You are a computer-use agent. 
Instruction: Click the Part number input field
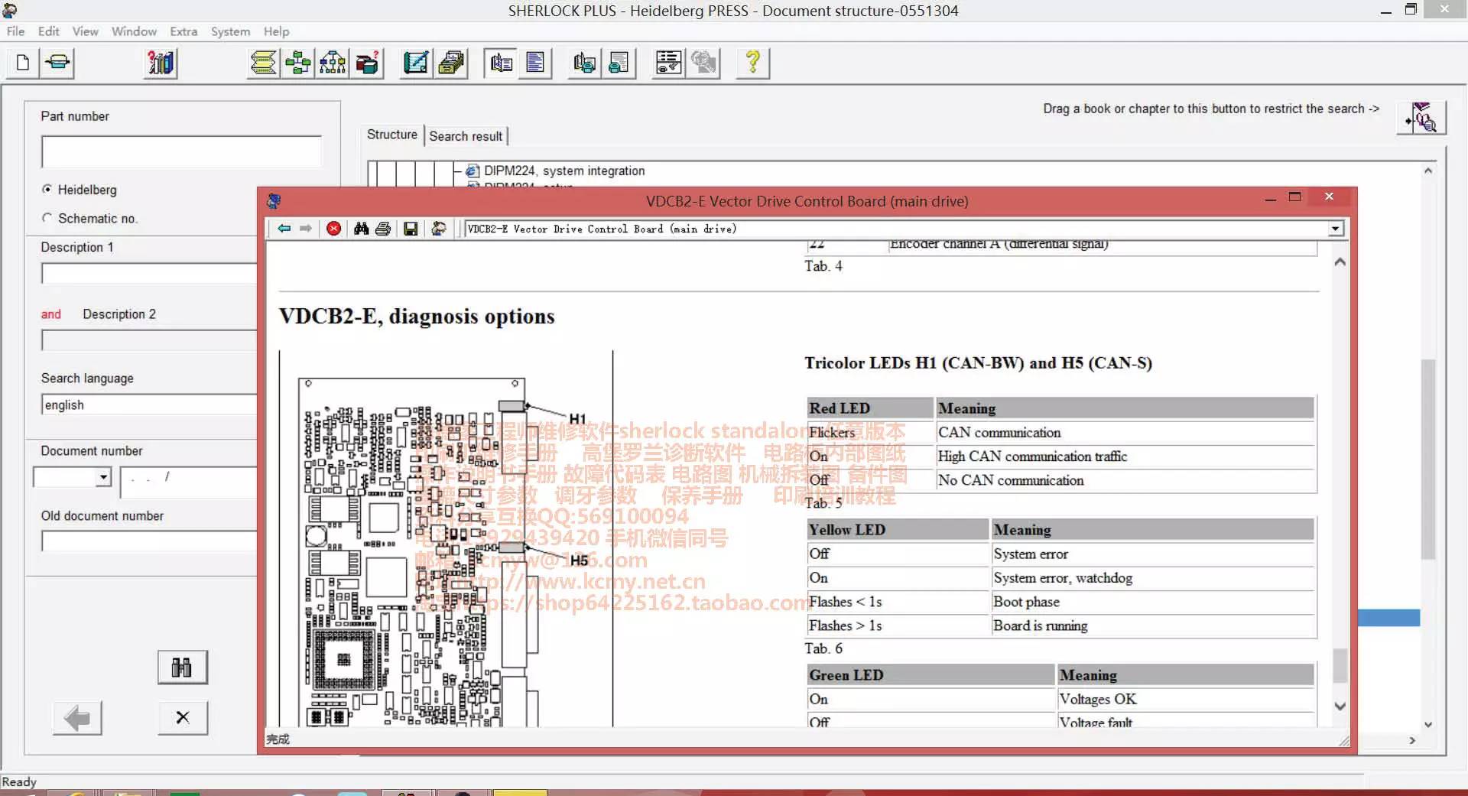[181, 151]
